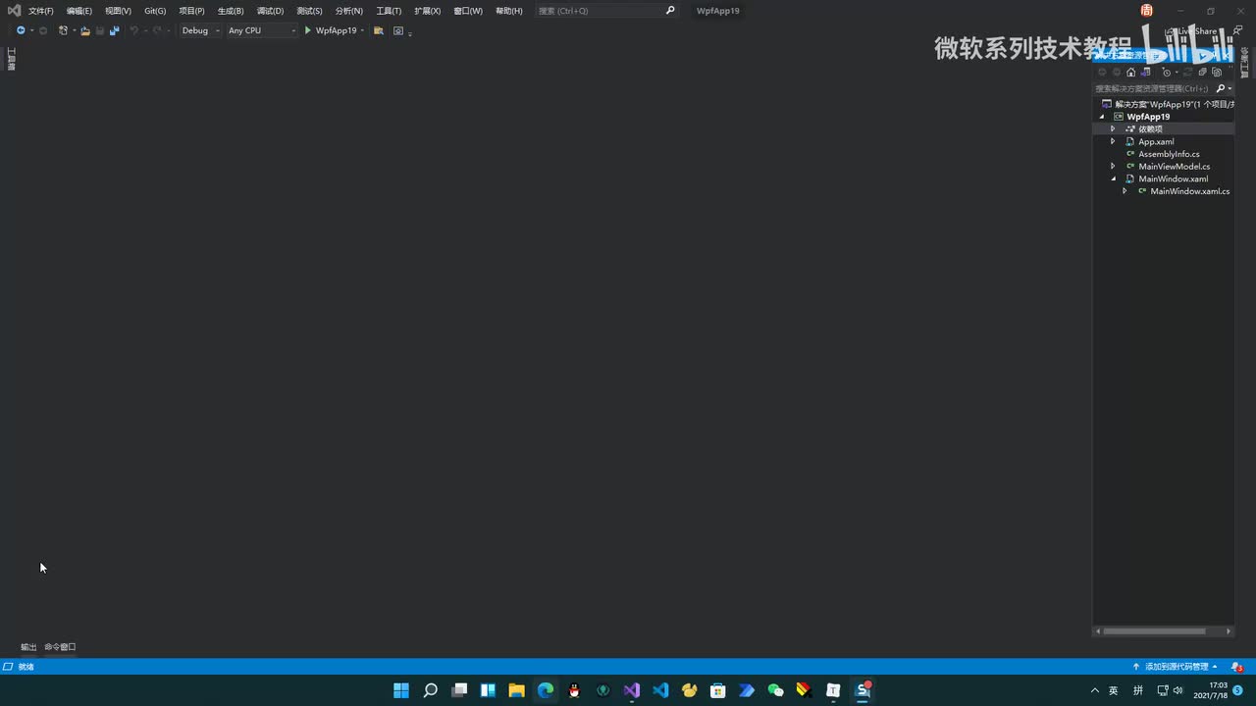Open the Debug configuration dropdown
Viewport: 1256px width, 706px height.
pos(199,30)
